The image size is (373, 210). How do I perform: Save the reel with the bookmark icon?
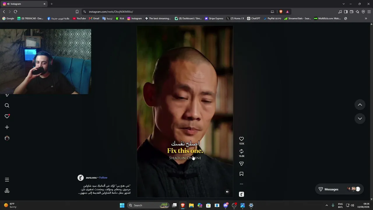241,174
